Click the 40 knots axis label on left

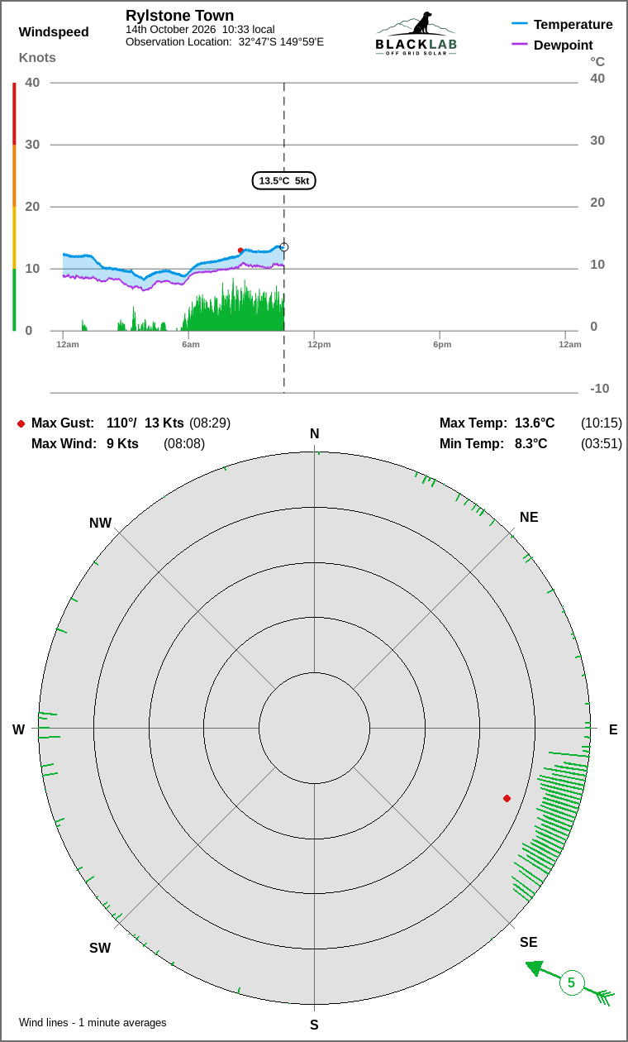coord(32,82)
